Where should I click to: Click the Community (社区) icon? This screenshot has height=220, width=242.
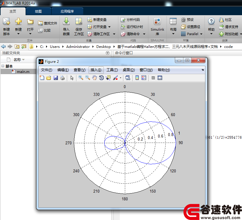tap(221, 20)
